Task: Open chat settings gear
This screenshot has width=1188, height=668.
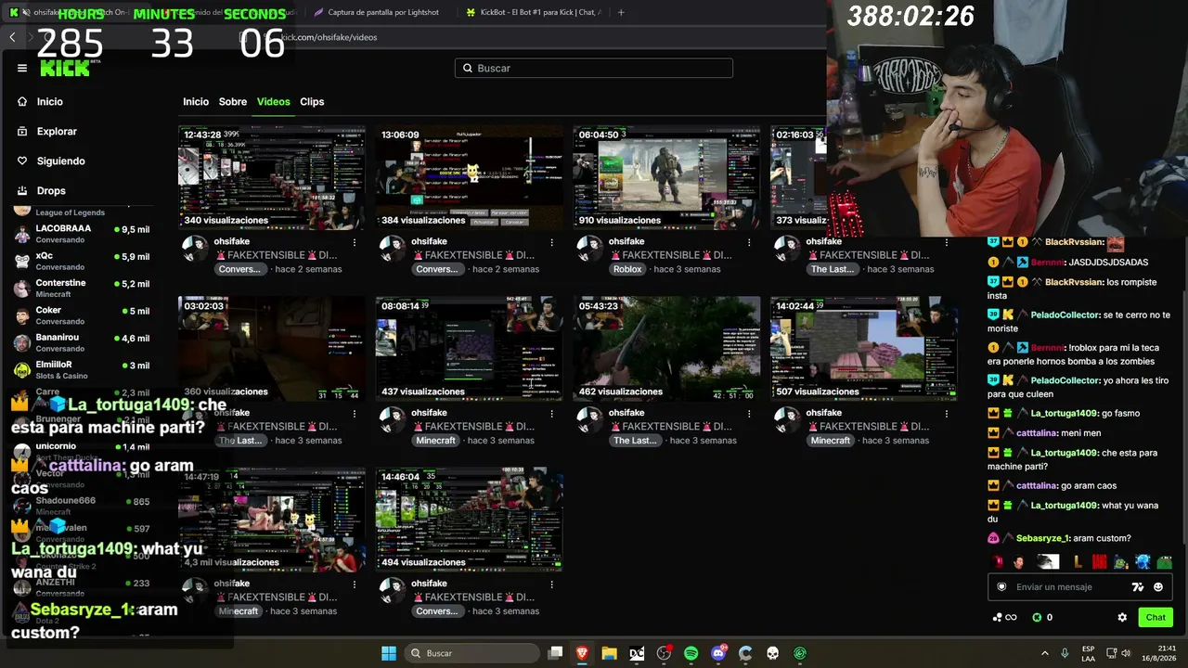Action: click(1122, 617)
